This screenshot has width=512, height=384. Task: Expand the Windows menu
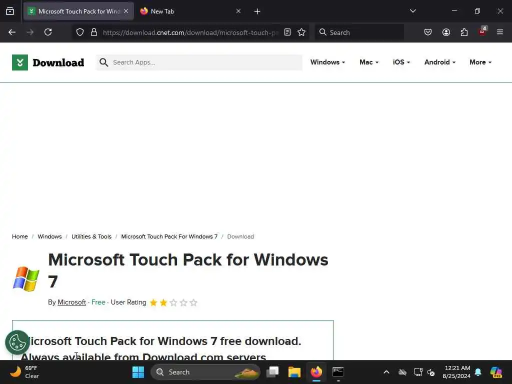pyautogui.click(x=327, y=62)
